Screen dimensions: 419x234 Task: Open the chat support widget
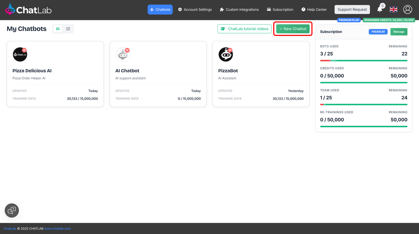tap(12, 210)
